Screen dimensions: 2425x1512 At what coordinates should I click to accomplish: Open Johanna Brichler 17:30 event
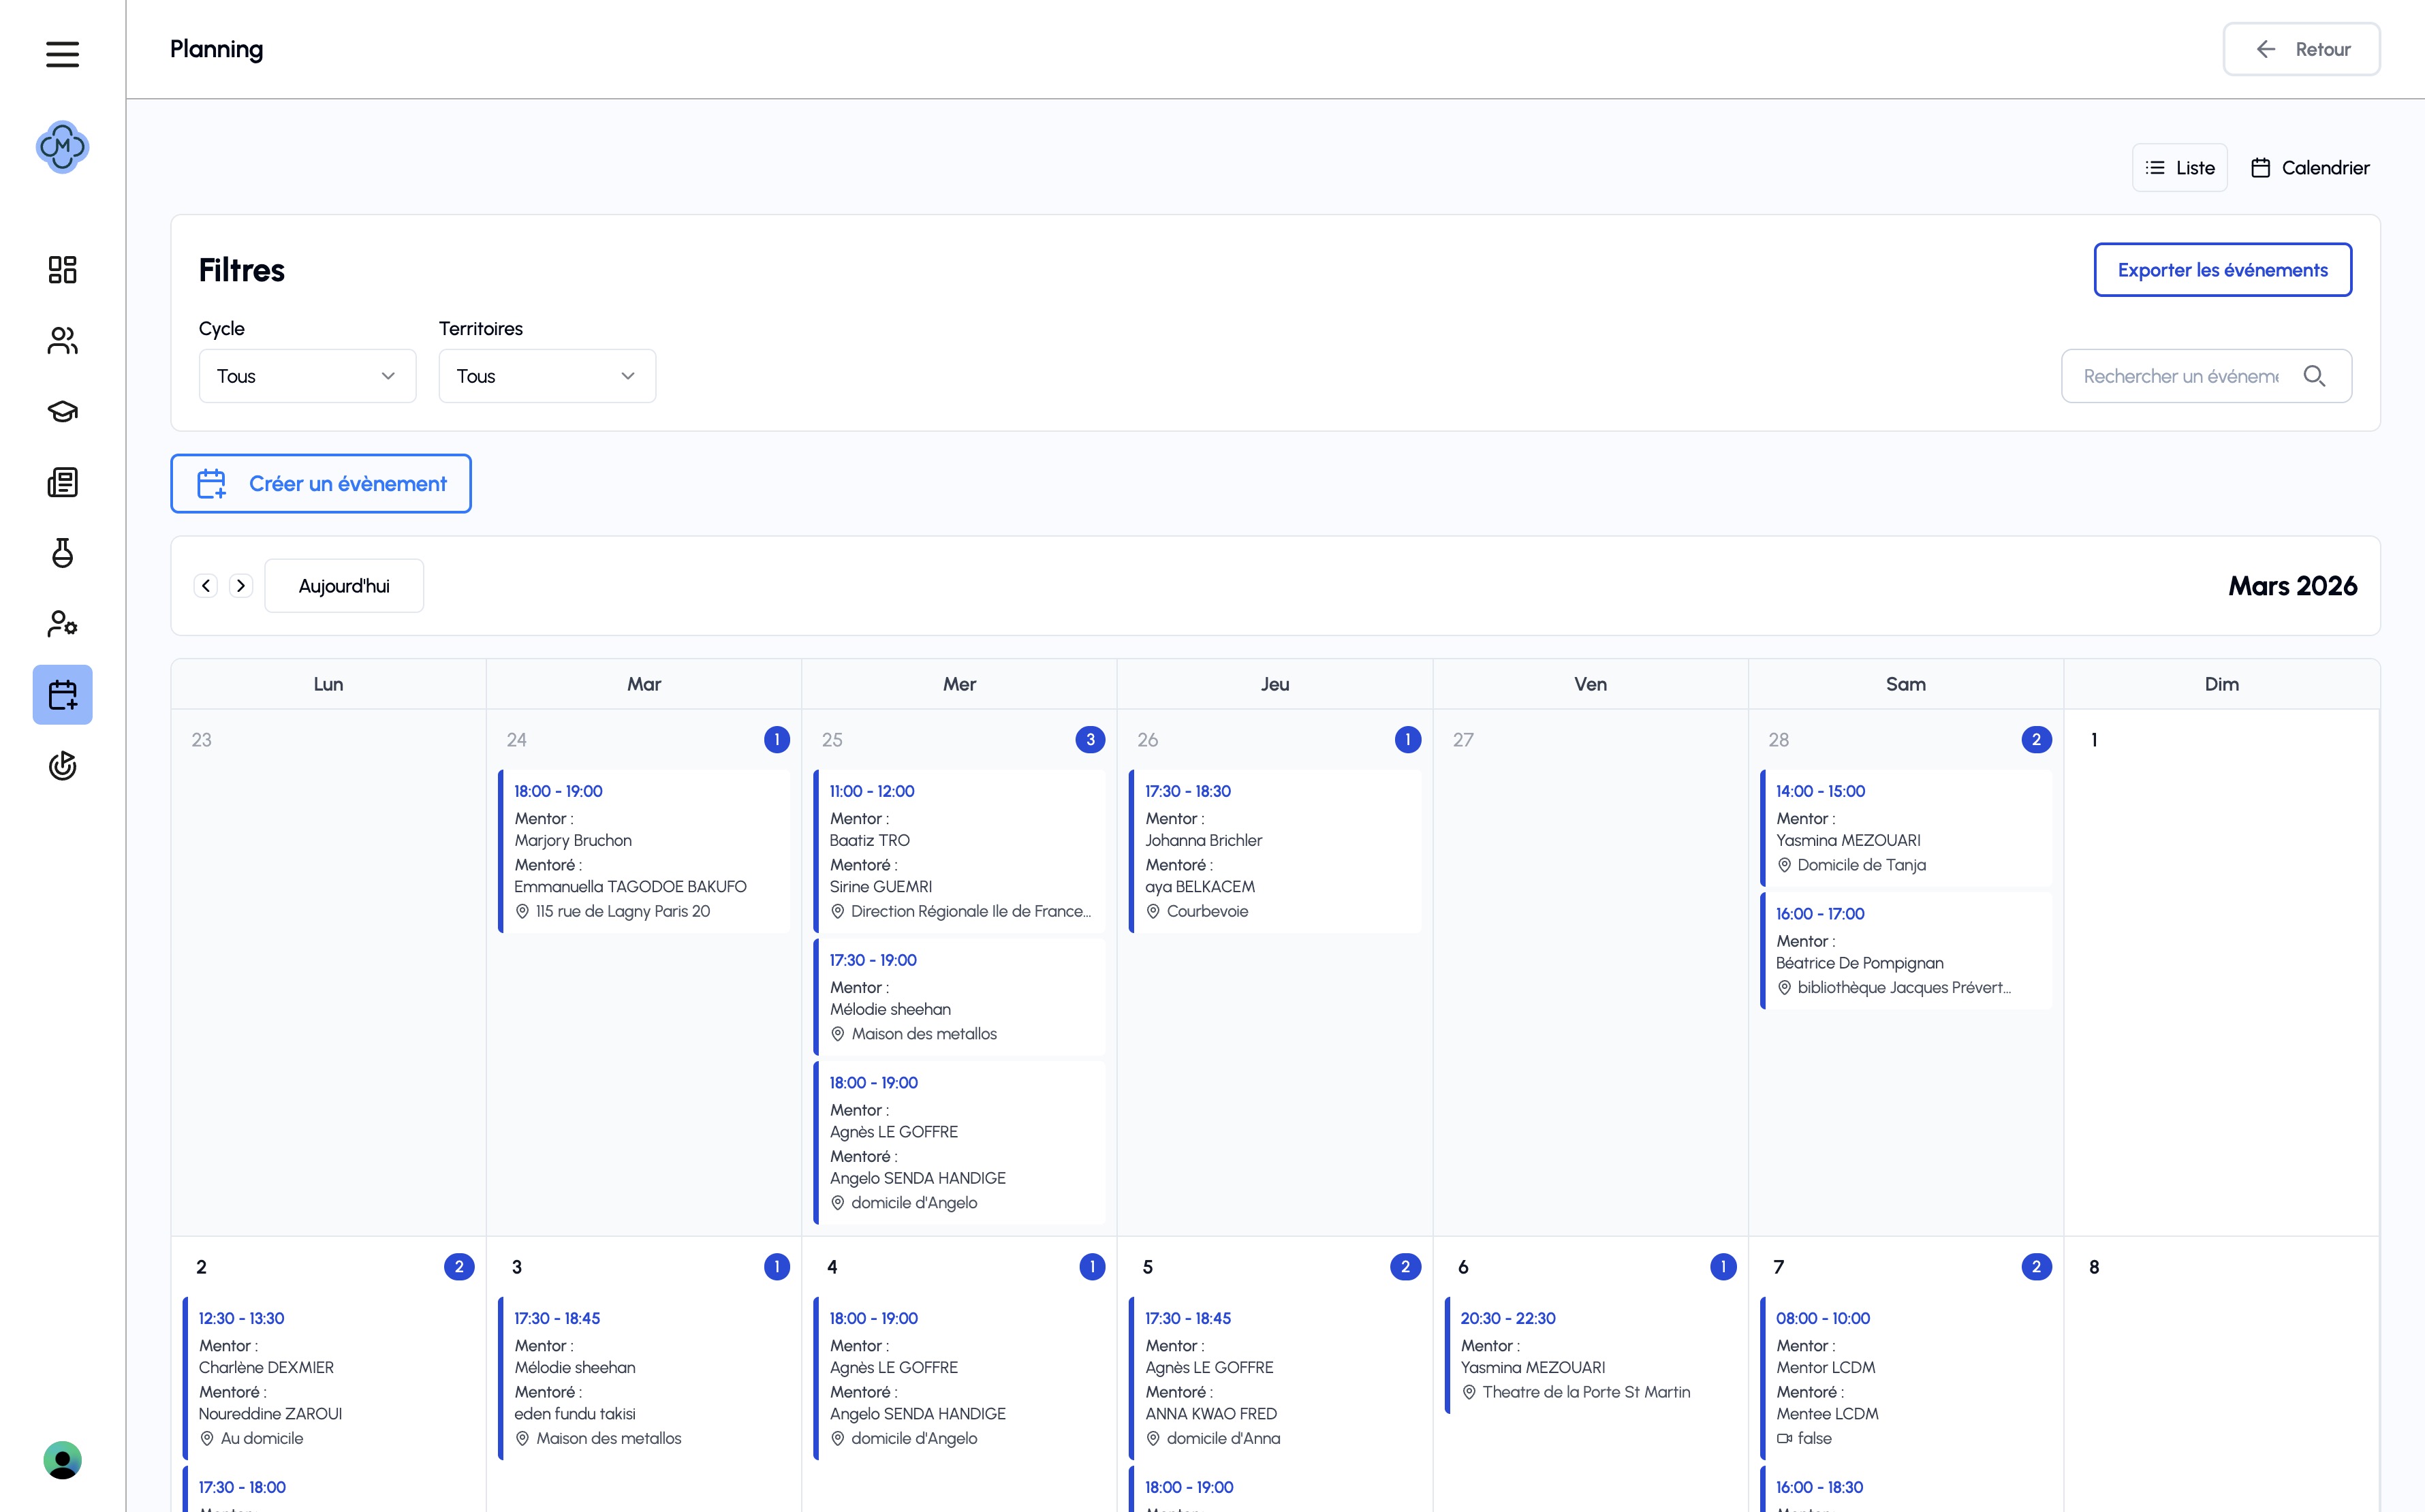(x=1275, y=851)
